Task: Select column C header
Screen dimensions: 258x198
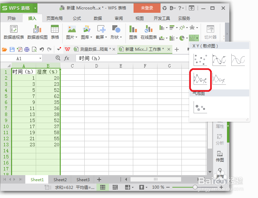Action: click(72, 66)
